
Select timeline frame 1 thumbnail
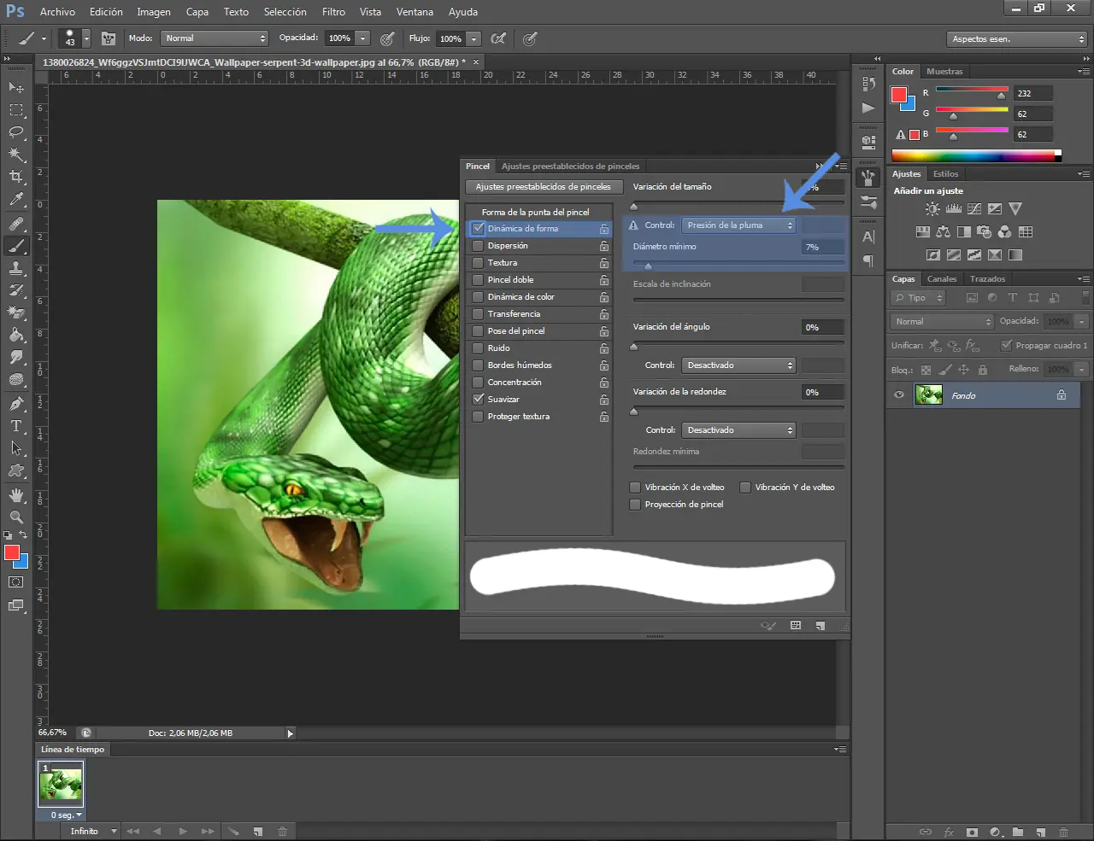(61, 784)
